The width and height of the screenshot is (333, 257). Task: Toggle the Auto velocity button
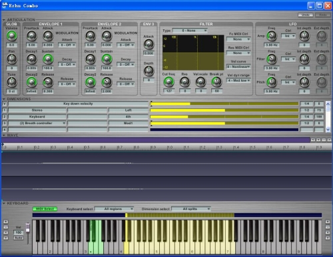point(19,238)
